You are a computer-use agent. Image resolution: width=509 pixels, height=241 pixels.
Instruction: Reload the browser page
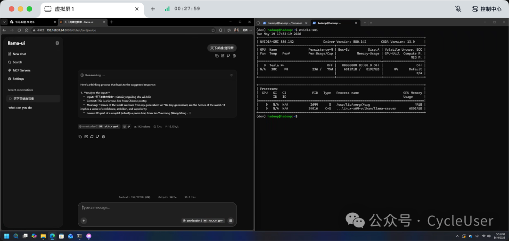click(19, 30)
